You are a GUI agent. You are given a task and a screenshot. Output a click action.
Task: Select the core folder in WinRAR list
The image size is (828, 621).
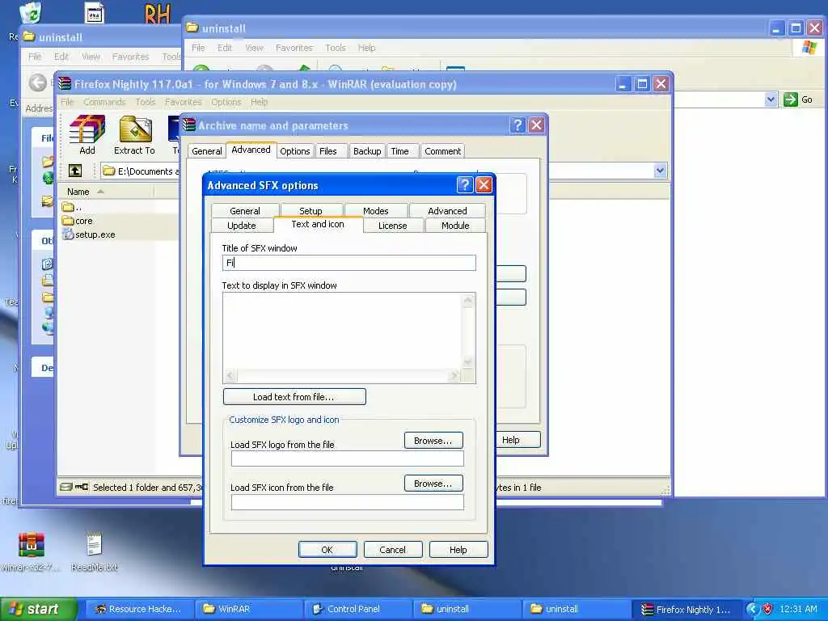pyautogui.click(x=78, y=221)
